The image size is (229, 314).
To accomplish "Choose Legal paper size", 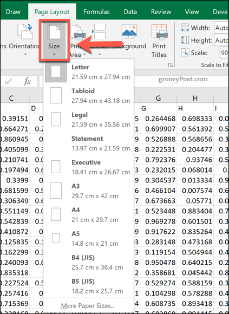I will point(88,120).
